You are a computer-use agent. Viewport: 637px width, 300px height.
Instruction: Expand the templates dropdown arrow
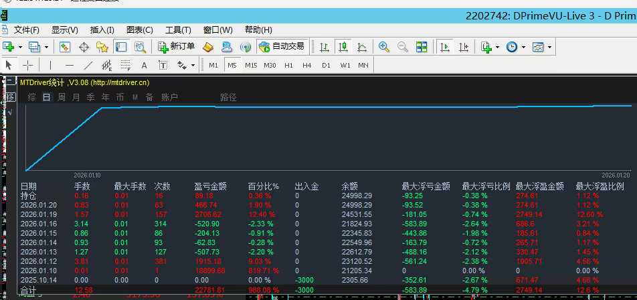coord(549,48)
